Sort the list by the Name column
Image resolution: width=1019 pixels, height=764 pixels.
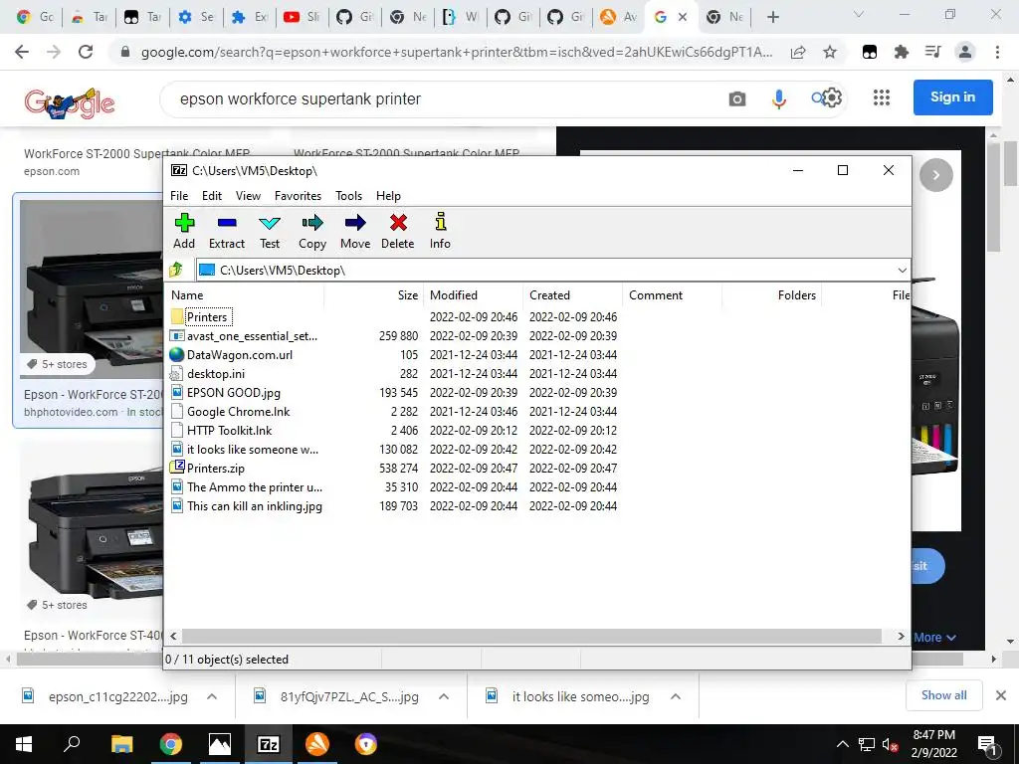point(244,294)
